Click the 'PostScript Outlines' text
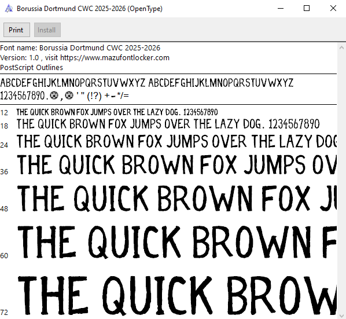Viewport: 346px width, 319px height. [32, 67]
